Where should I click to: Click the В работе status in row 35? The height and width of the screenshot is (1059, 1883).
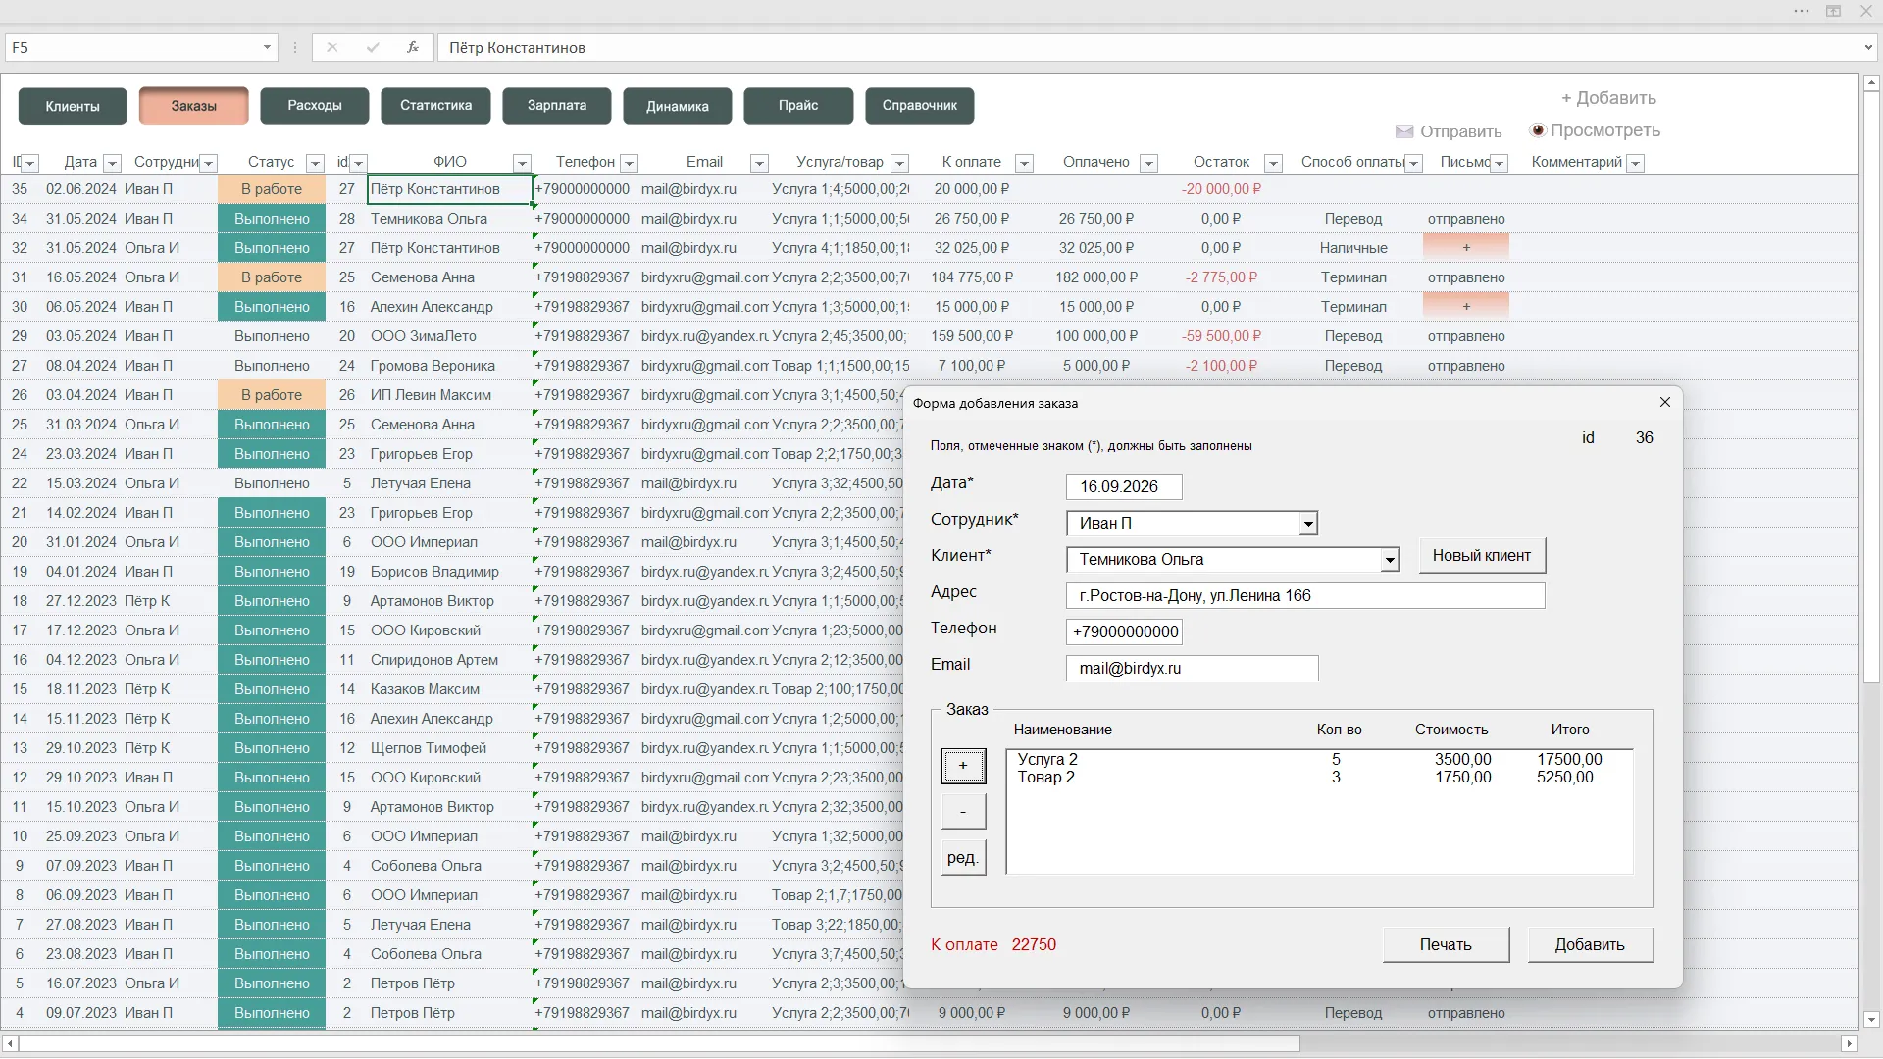tap(272, 189)
